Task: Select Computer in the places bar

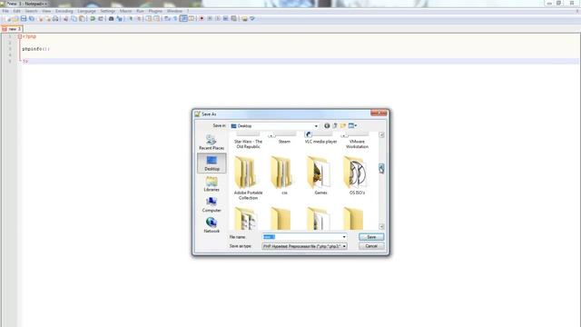Action: coord(212,204)
